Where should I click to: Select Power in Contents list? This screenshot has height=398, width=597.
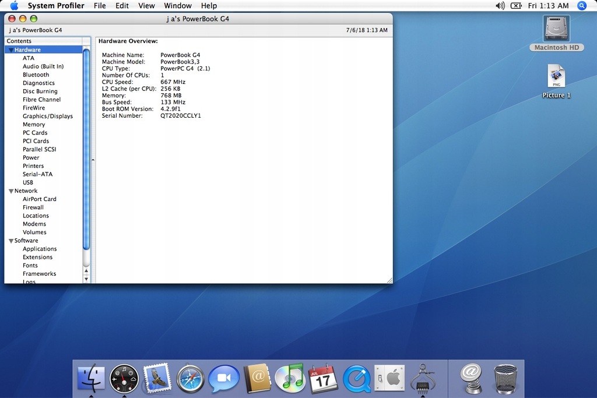click(x=31, y=157)
